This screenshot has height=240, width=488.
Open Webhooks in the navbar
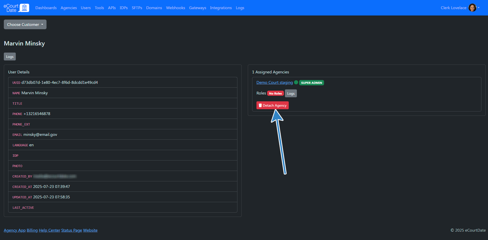pos(176,8)
